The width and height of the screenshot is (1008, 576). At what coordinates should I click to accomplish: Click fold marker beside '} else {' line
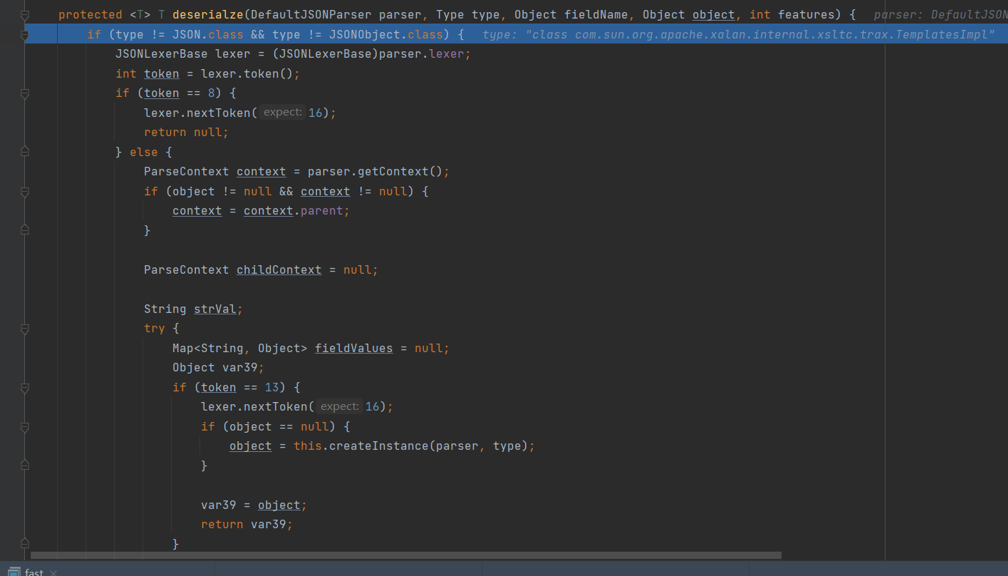click(x=25, y=152)
